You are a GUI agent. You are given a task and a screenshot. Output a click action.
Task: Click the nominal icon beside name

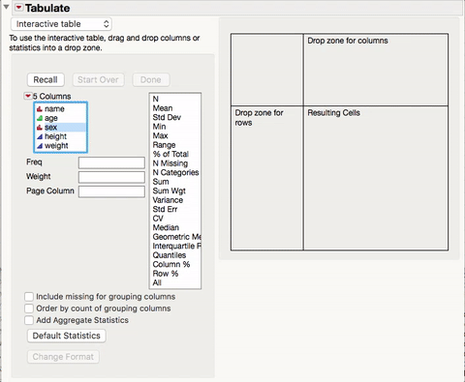coord(40,109)
